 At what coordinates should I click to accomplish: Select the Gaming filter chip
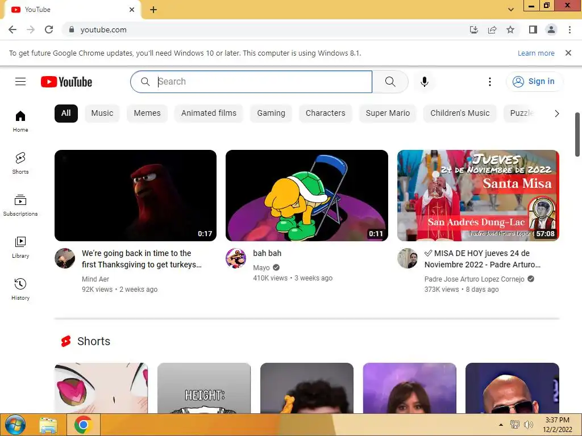(x=271, y=113)
